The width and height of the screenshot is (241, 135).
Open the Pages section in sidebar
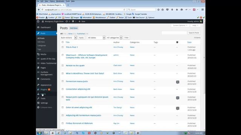pyautogui.click(x=43, y=67)
